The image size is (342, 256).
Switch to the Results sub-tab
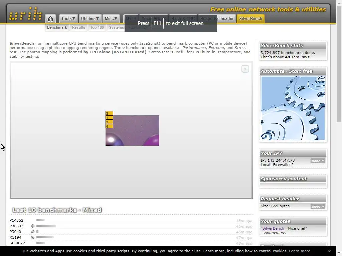click(78, 27)
